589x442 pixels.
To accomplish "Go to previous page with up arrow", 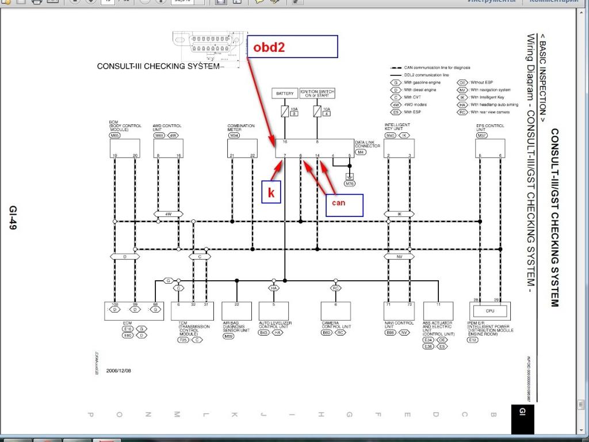I will click(74, 2).
